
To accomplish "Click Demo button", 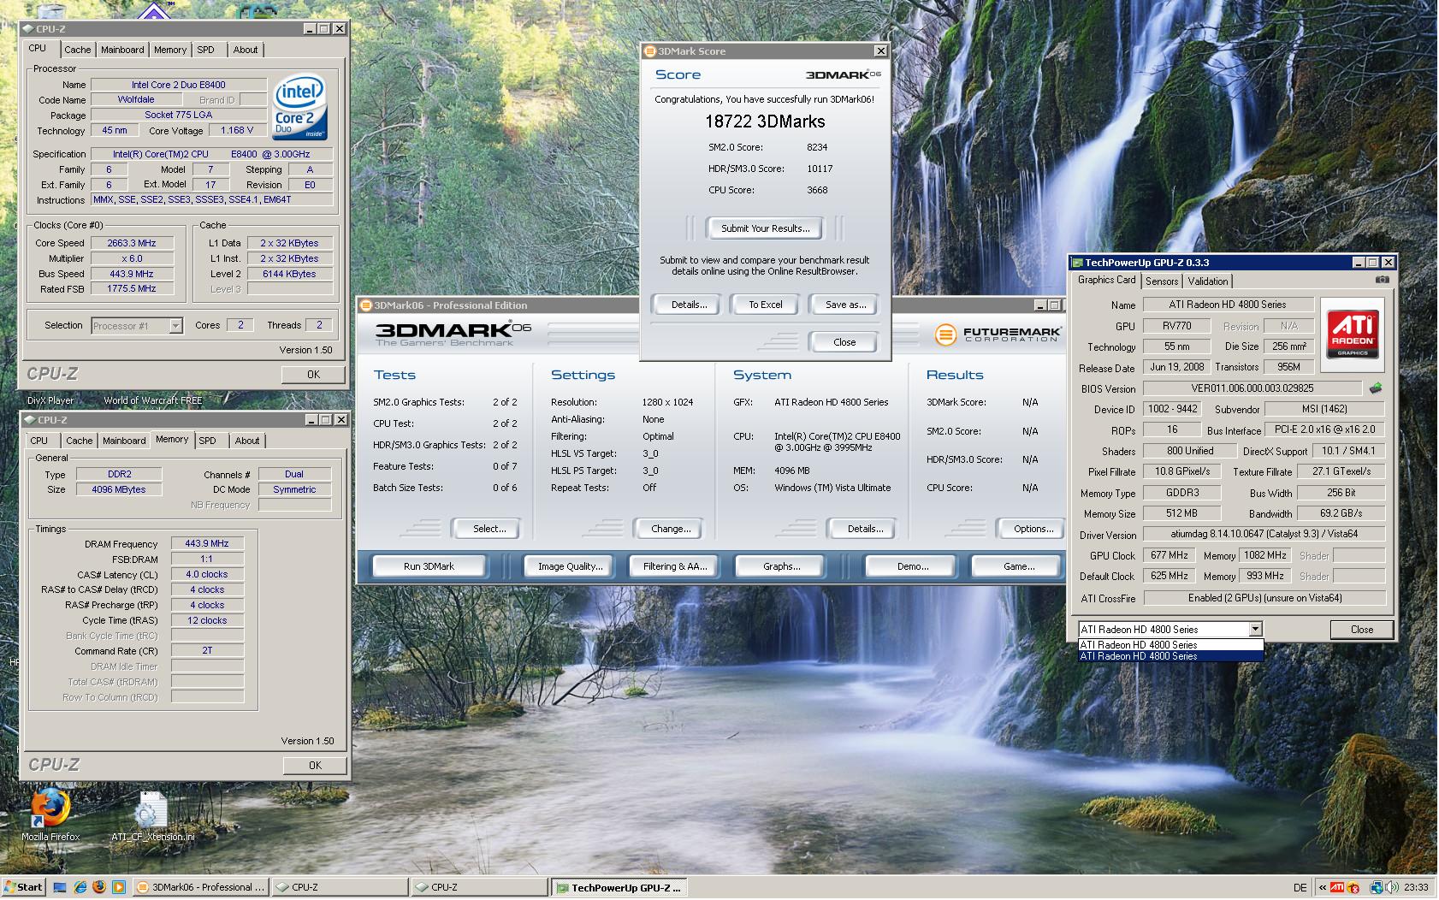I will (x=912, y=566).
